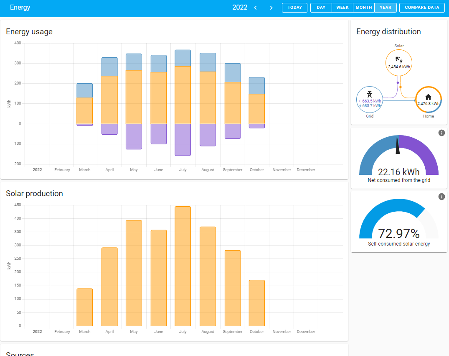Click the May purple returned-to-grid bar
Screen dimensions: 449x356
coord(134,136)
